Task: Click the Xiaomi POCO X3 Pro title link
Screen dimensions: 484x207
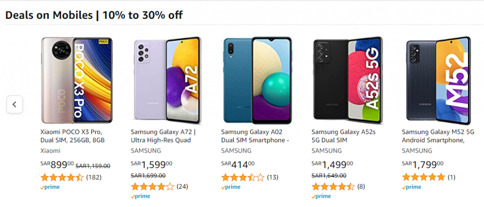Action: pos(72,136)
